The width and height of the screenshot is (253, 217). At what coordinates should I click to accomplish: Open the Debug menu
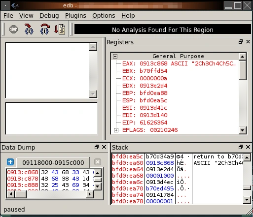(x=49, y=16)
